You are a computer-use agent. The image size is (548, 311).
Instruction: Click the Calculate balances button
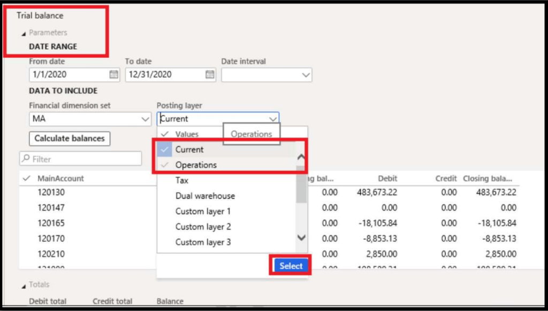point(69,138)
